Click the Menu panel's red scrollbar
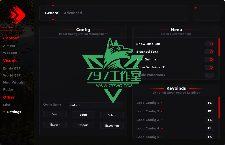The width and height of the screenshot is (225, 145). (219, 47)
